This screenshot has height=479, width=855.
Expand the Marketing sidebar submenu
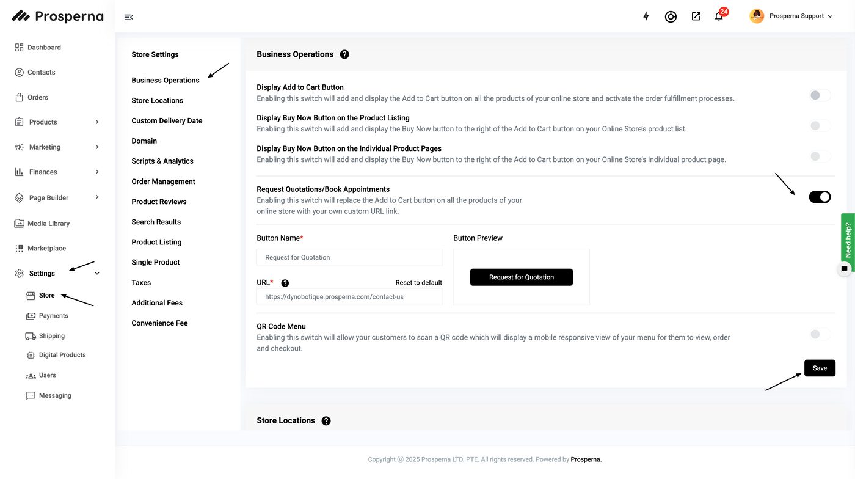point(97,147)
